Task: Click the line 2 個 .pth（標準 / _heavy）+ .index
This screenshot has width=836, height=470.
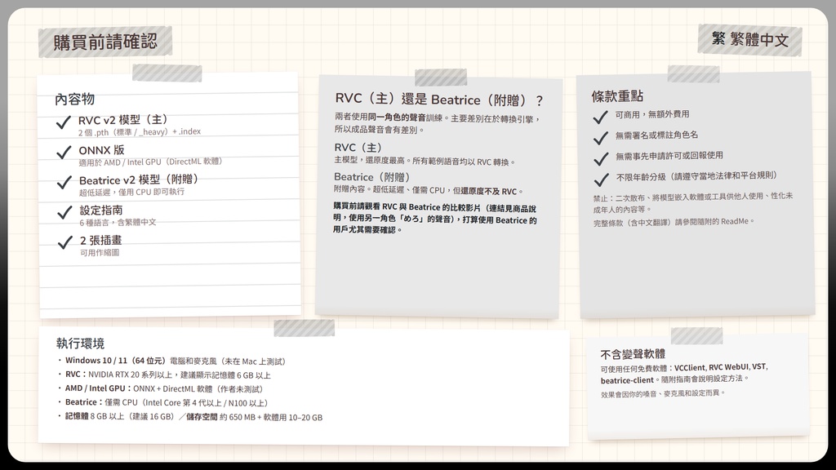Action: tap(140, 131)
